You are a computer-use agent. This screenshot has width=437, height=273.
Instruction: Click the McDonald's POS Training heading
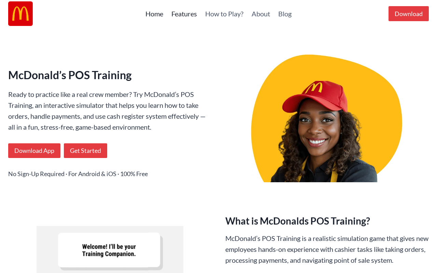[70, 75]
